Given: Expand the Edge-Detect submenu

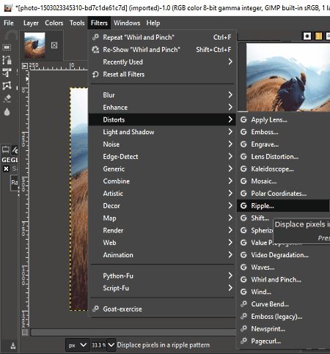Looking at the screenshot, I should click(x=162, y=157).
